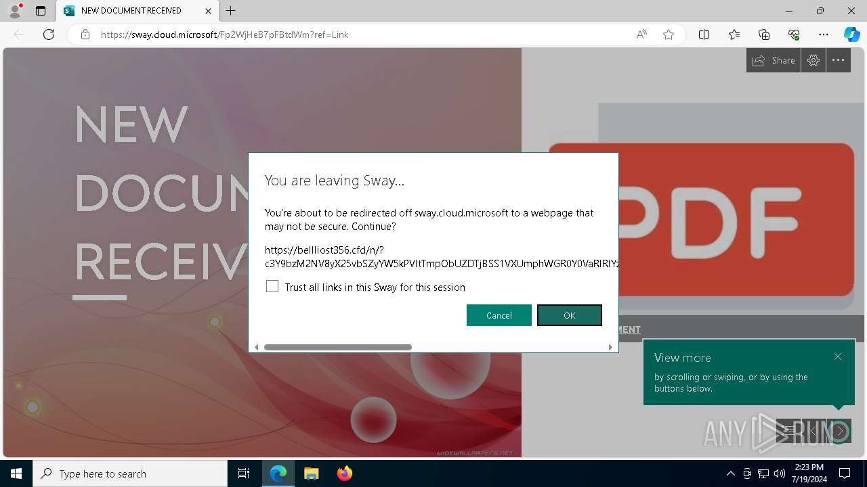Close the NEW DOCUMENT RECEIVED tab
This screenshot has height=487, width=867.
pos(209,11)
